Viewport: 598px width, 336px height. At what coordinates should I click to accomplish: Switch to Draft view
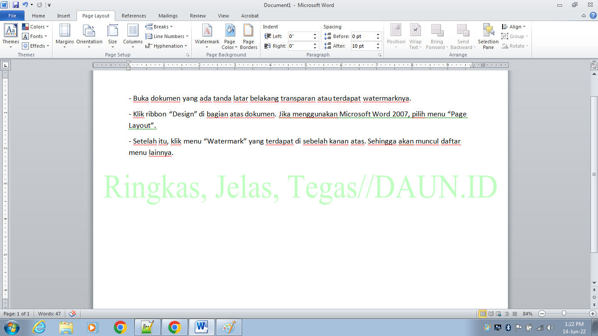[x=514, y=314]
